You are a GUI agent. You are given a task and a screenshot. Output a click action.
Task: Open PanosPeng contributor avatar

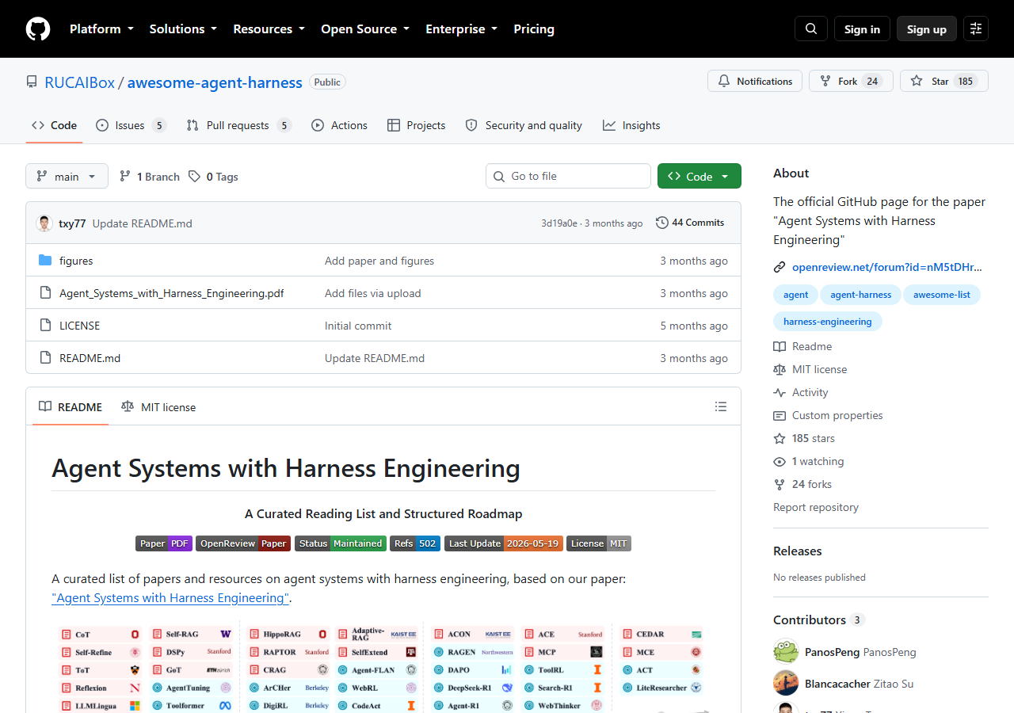coord(786,652)
